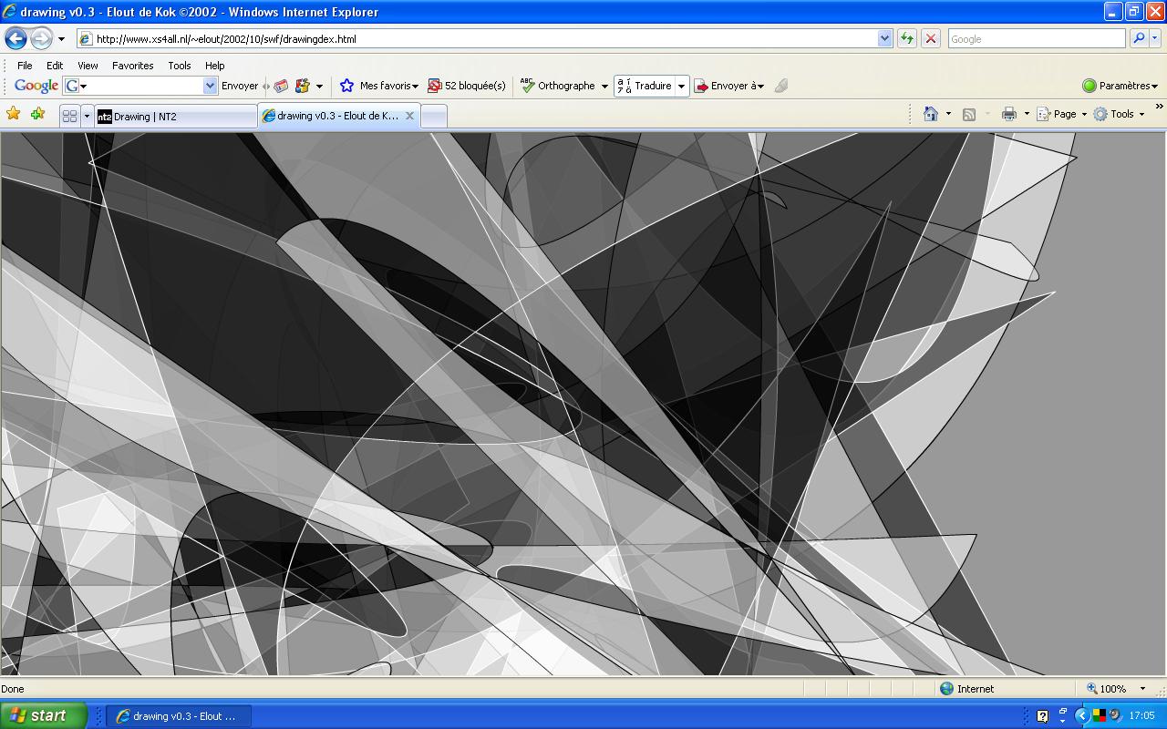1167x729 pixels.
Task: Click the Google toolbar news icon
Action: point(281,86)
